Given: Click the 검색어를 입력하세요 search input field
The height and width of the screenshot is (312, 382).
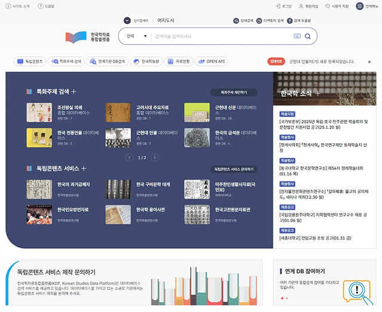Looking at the screenshot, I should click(223, 36).
